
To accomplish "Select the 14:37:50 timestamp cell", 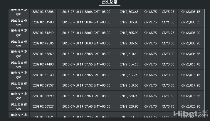I will [x=86, y=96].
